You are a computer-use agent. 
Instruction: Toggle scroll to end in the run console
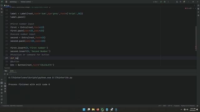5,86
